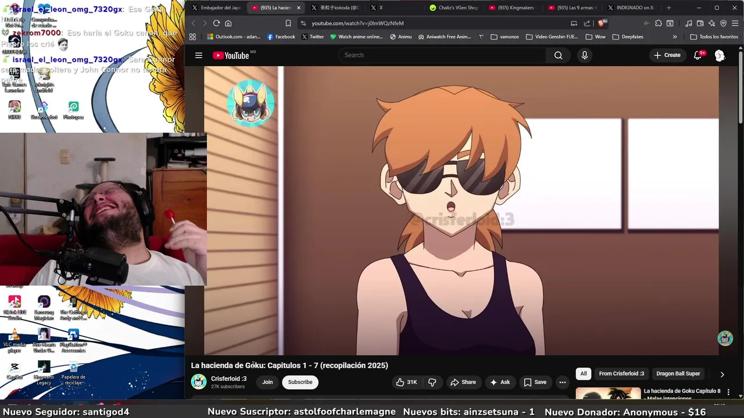Open the Video Genshin FUE bookmarks folder
Image resolution: width=744 pixels, height=418 pixels.
(x=552, y=37)
